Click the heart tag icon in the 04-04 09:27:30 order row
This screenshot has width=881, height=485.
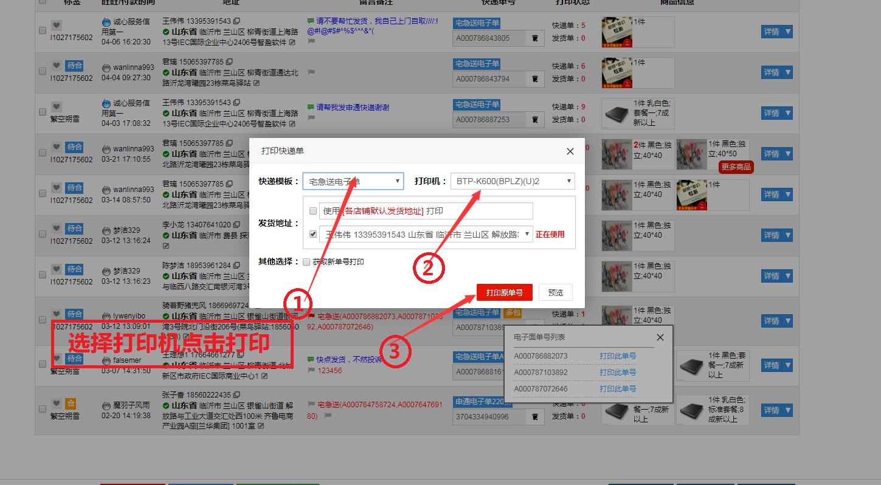coord(56,66)
